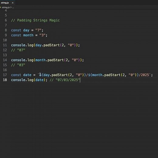Click line number 6 in the gutter

click(6, 20)
